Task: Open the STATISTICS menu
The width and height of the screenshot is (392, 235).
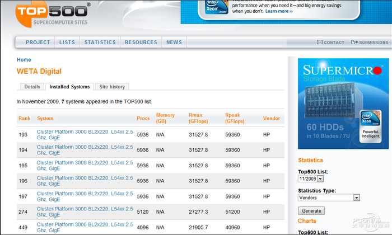Action: click(x=100, y=42)
